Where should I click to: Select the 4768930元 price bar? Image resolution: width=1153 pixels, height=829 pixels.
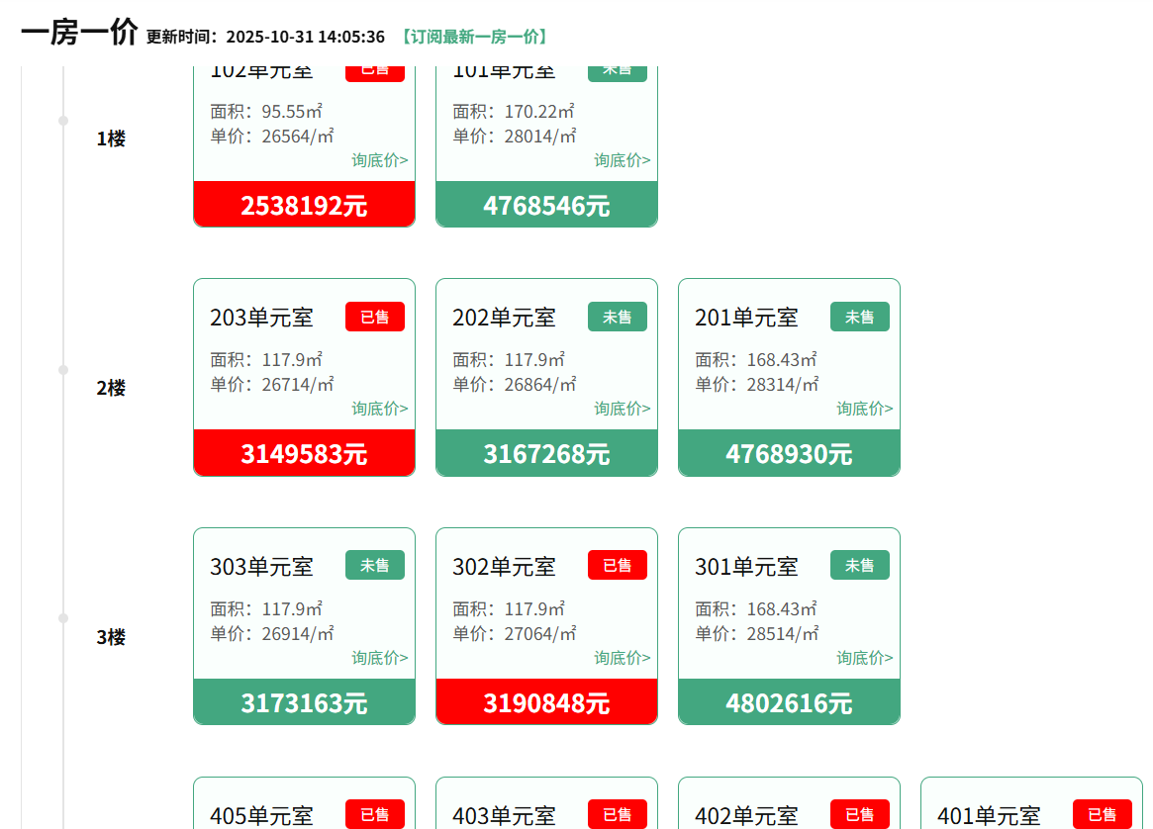(x=789, y=454)
